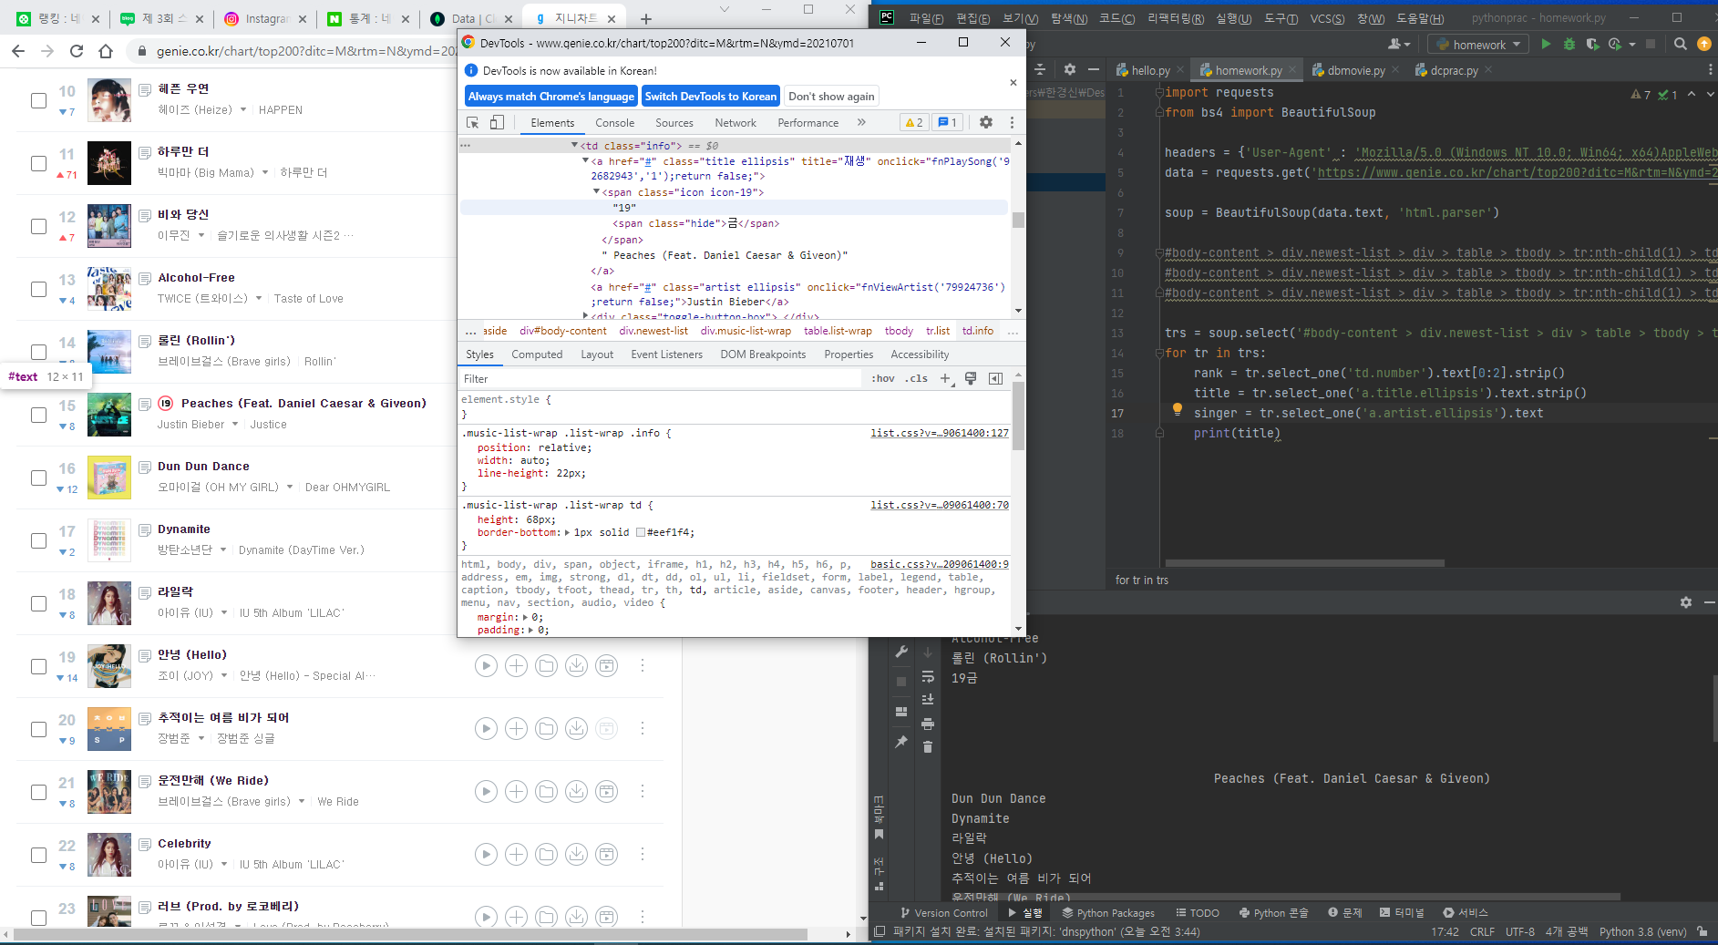This screenshot has height=945, width=1718.
Task: Select the checkbox for Alcohol-Free
Action: pos(38,289)
